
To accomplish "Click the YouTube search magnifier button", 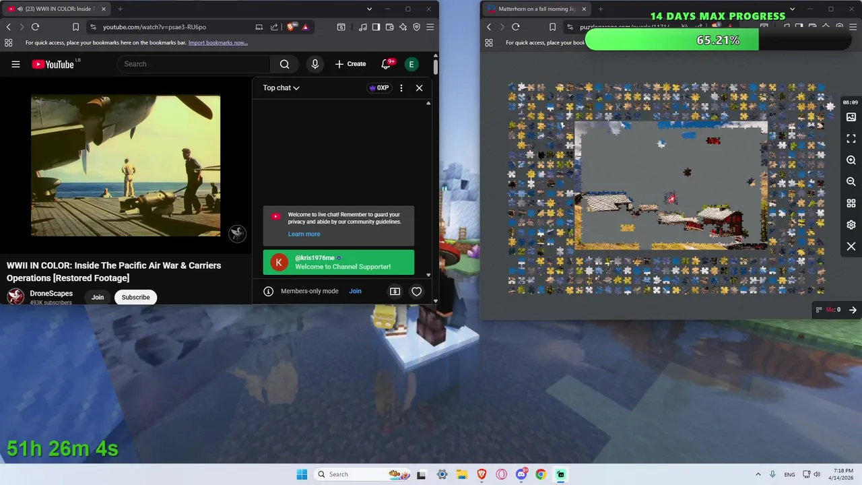I will pyautogui.click(x=284, y=64).
